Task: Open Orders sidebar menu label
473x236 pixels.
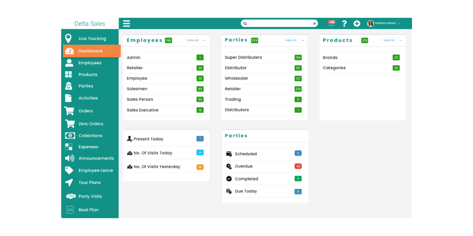Action: tap(86, 111)
